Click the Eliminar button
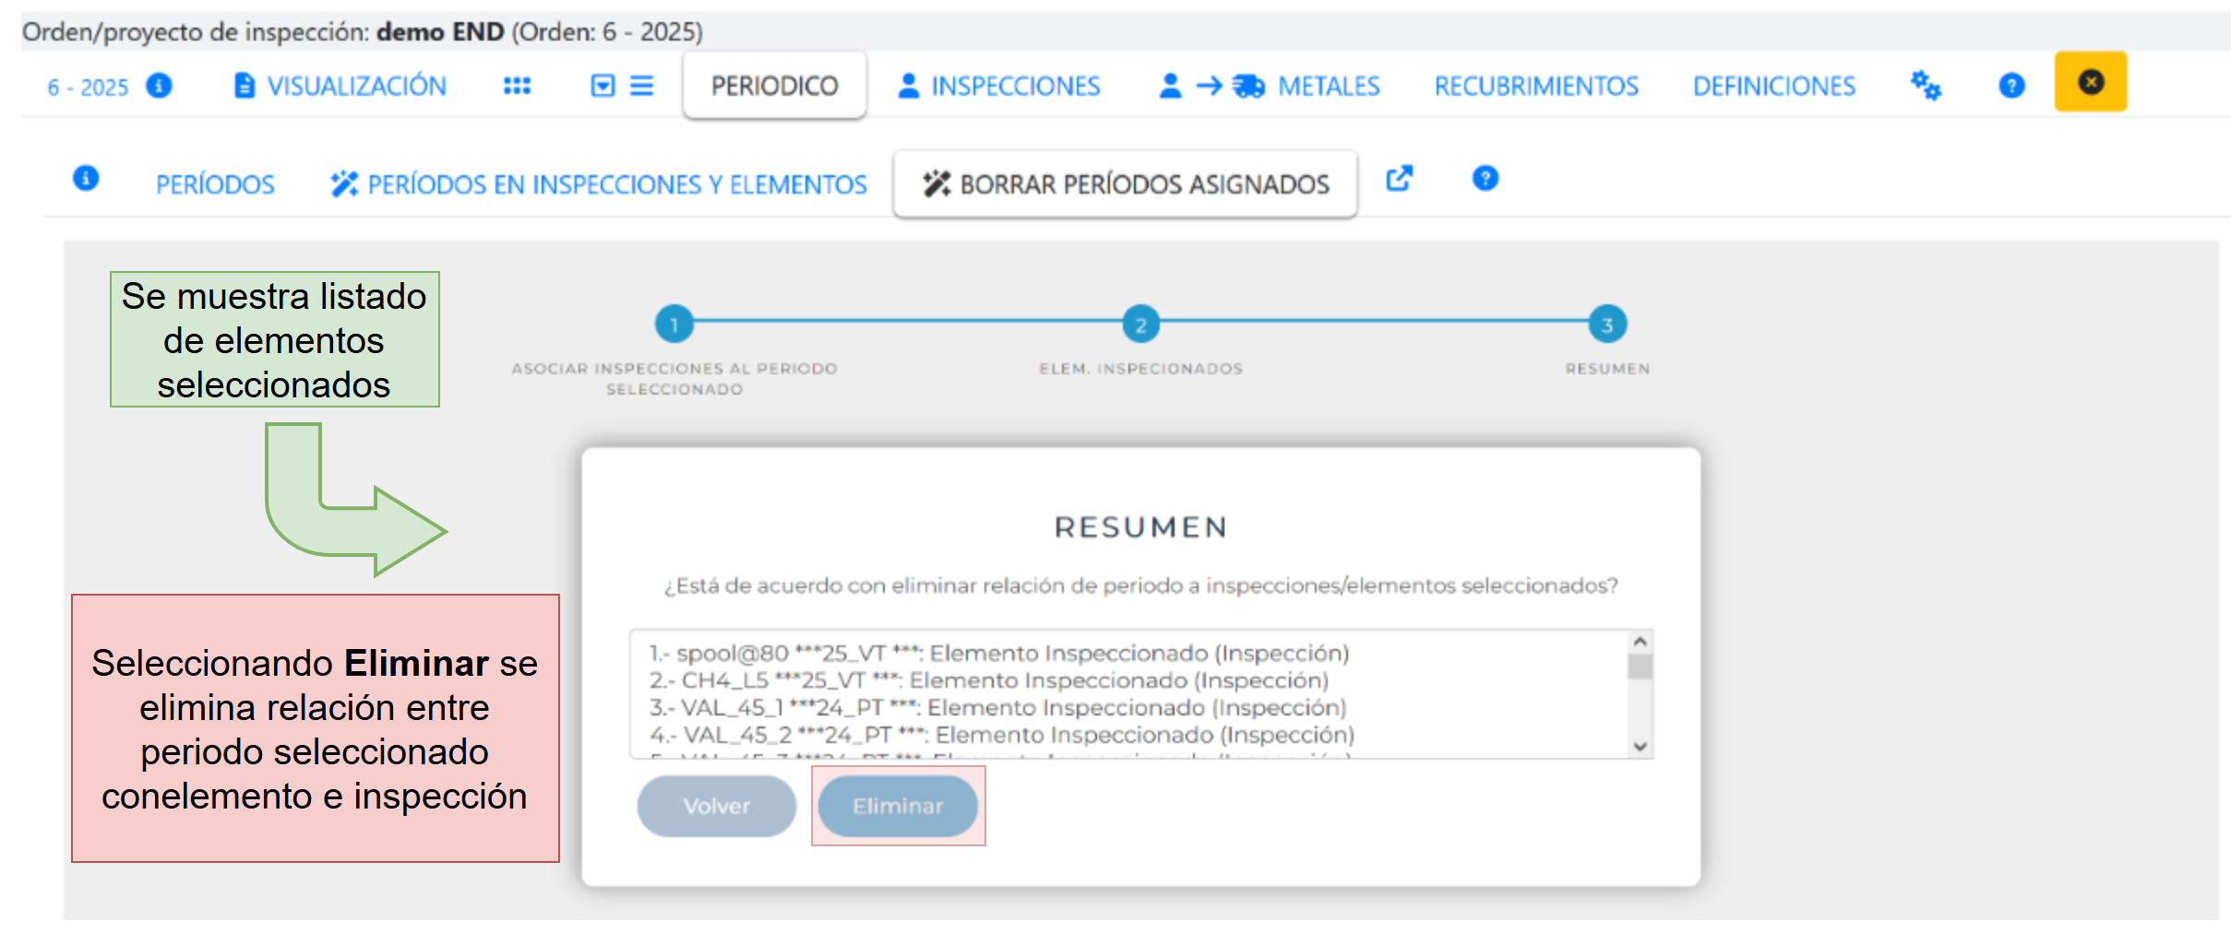This screenshot has height=933, width=2231. pos(898,806)
